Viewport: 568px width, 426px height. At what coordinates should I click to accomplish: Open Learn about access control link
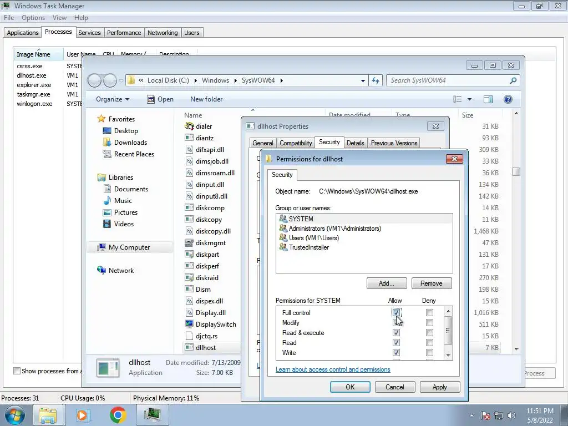pyautogui.click(x=333, y=369)
